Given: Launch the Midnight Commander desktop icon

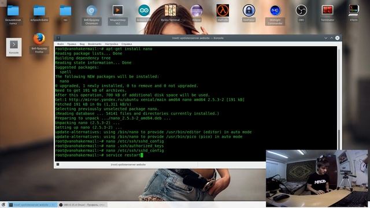Looking at the screenshot, I should tap(275, 10).
